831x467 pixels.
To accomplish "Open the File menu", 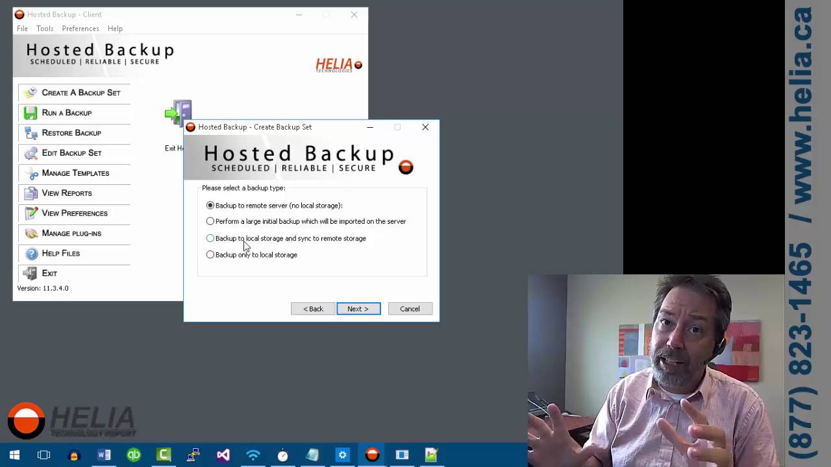I will tap(22, 29).
